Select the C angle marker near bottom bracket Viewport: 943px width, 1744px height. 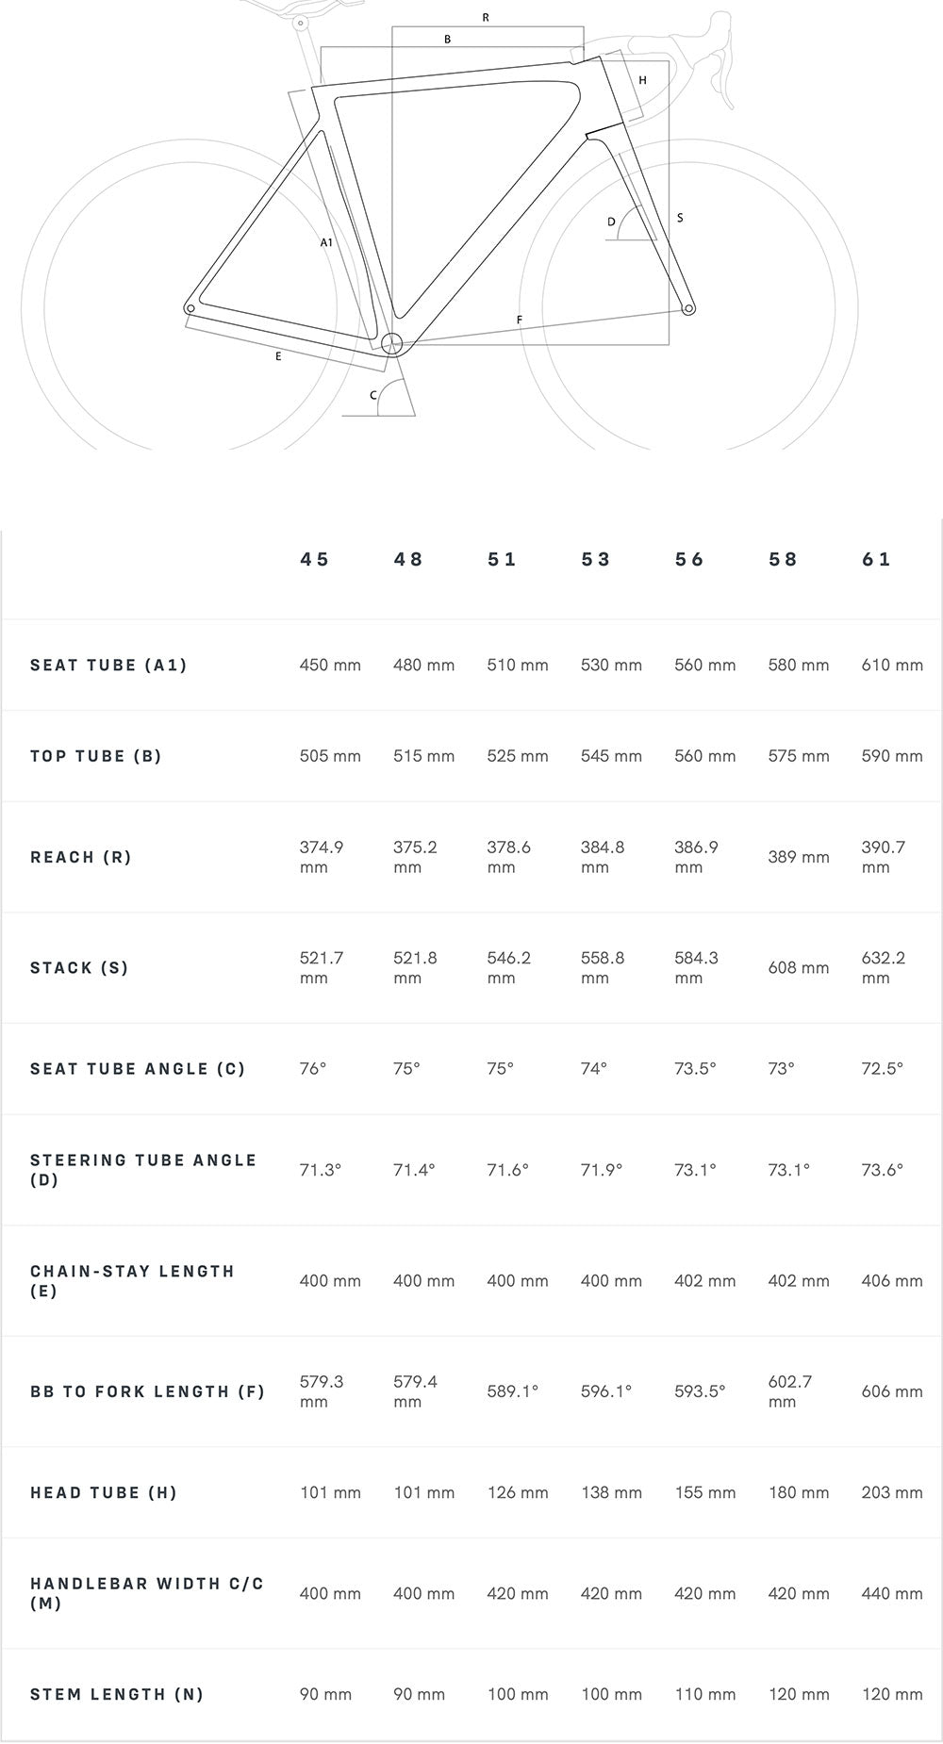click(373, 395)
